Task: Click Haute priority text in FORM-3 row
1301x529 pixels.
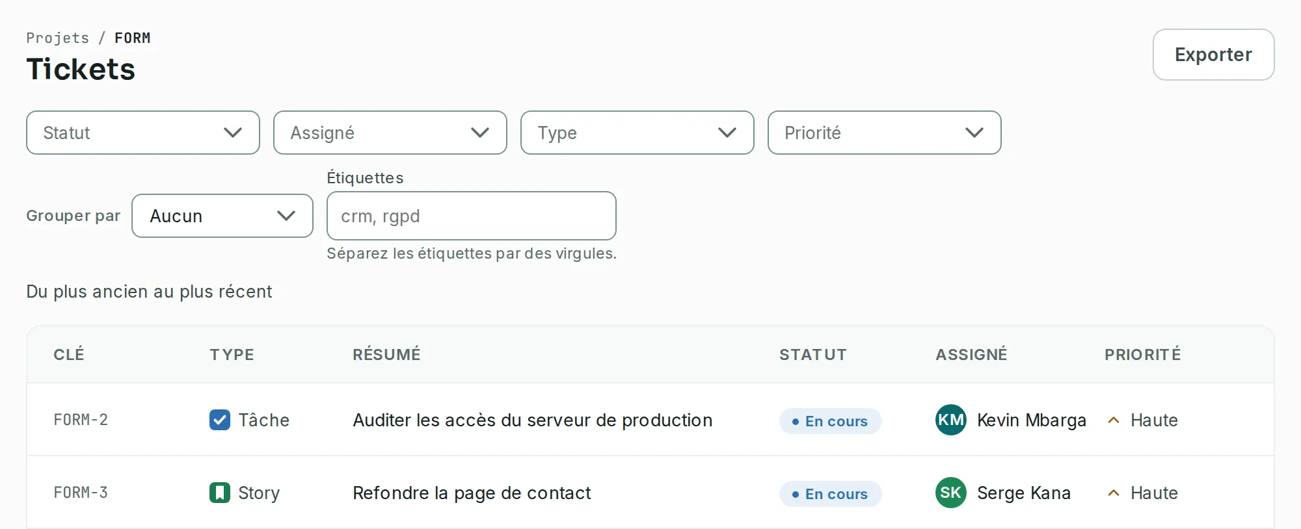Action: click(1154, 493)
